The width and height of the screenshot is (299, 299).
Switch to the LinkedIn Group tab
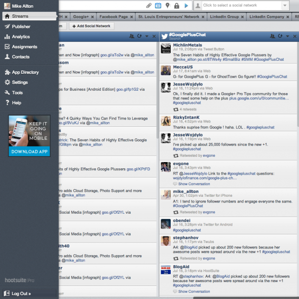pos(224,17)
